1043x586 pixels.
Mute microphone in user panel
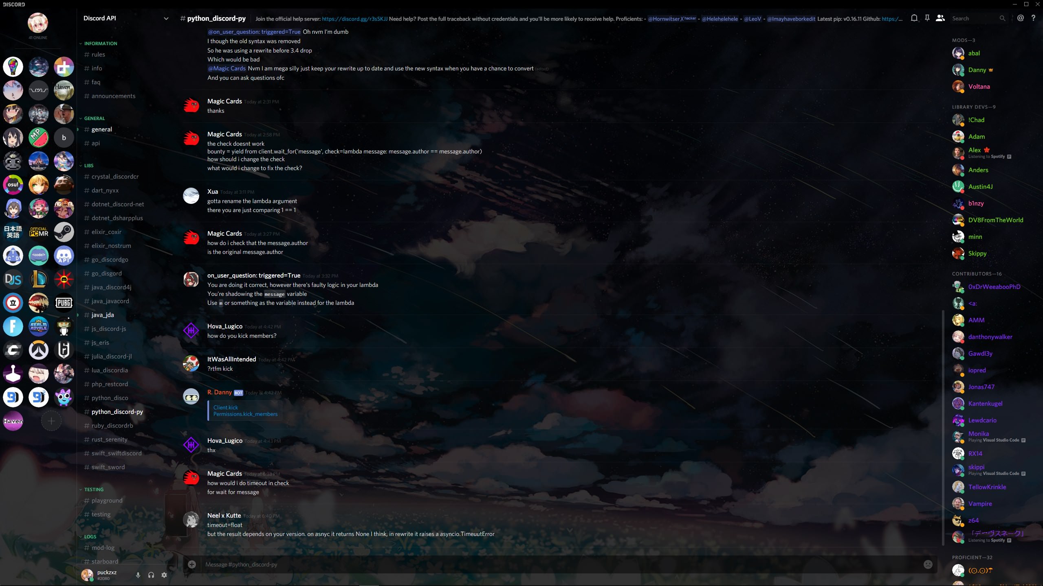click(138, 575)
